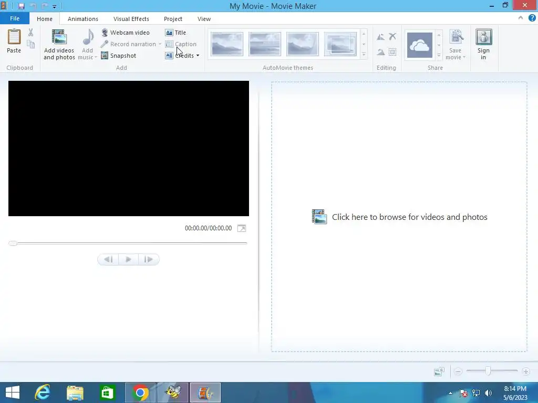This screenshot has width=538, height=403.
Task: Click the Save movie icon
Action: pyautogui.click(x=457, y=37)
